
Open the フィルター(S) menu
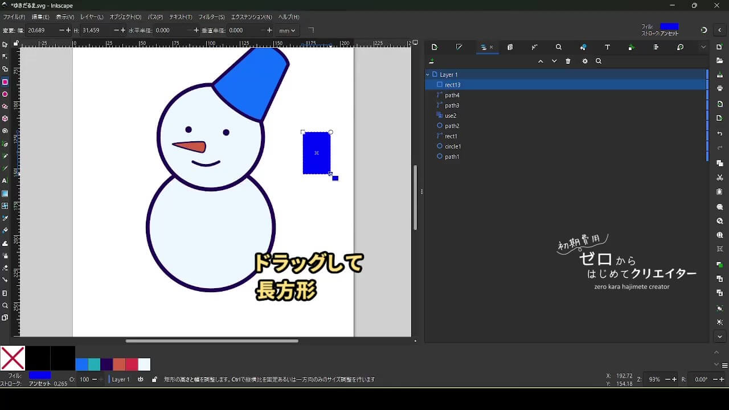211,17
